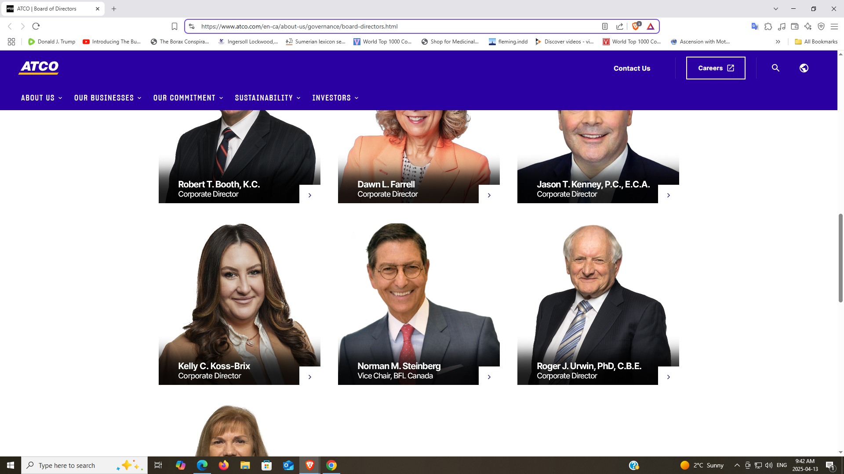Open All Bookmarks folder
Viewport: 844px width, 474px height.
coord(816,42)
